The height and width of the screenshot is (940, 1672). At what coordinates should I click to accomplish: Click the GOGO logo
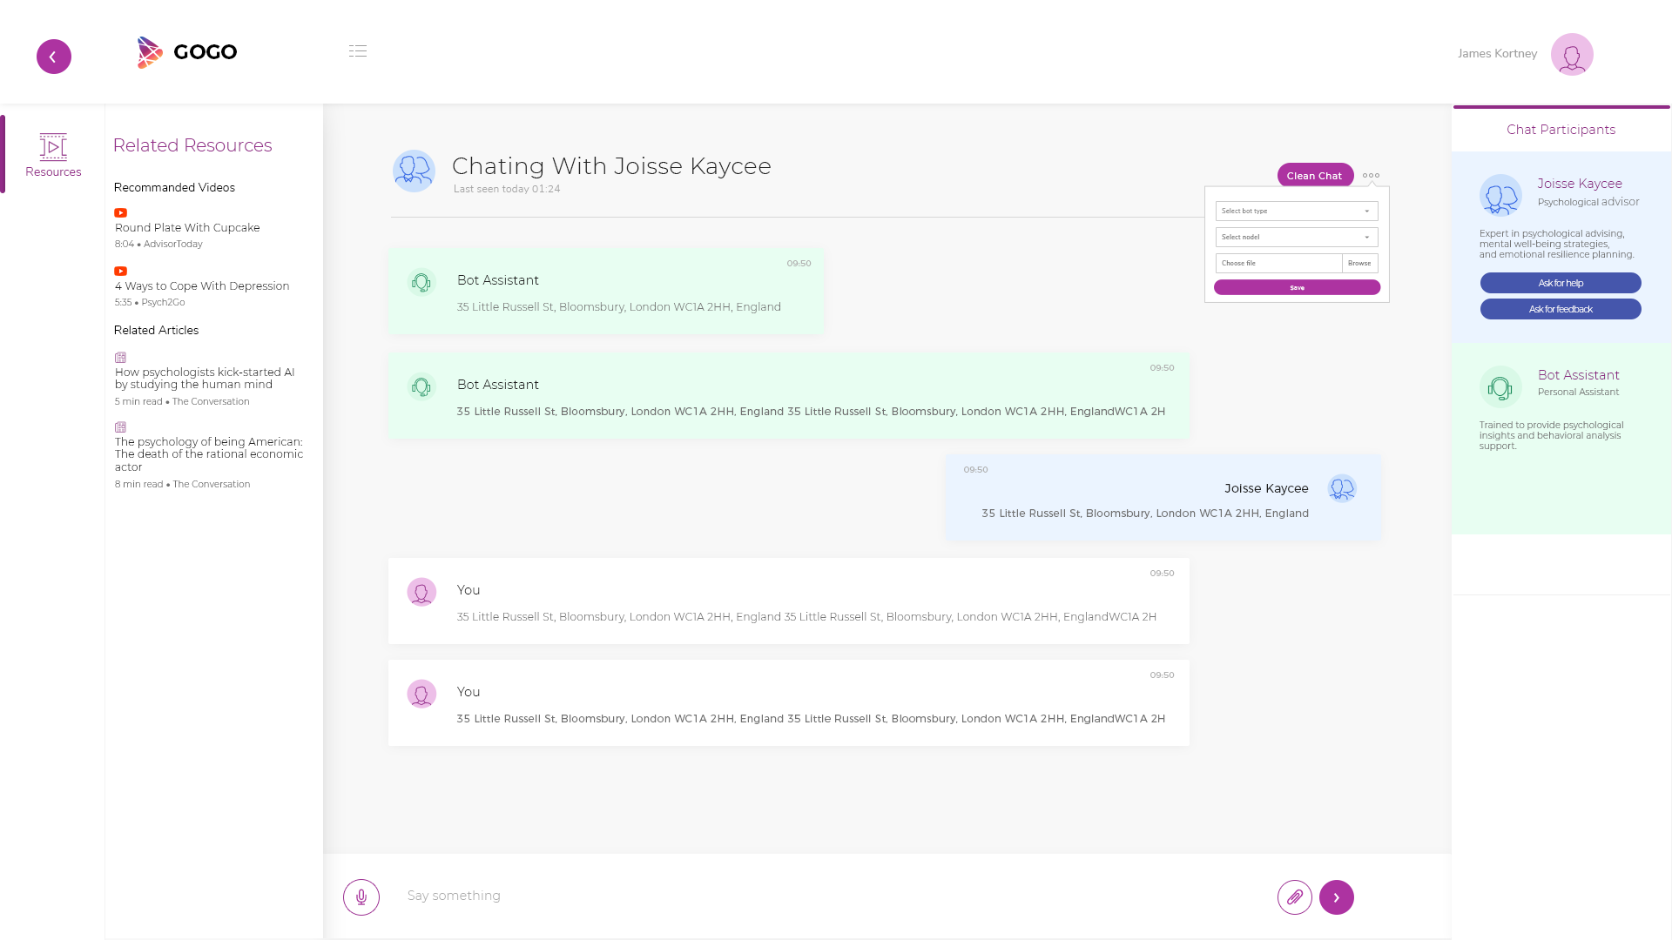(187, 52)
